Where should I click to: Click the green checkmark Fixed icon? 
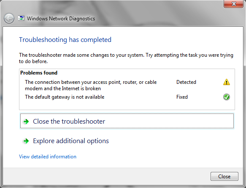[227, 97]
